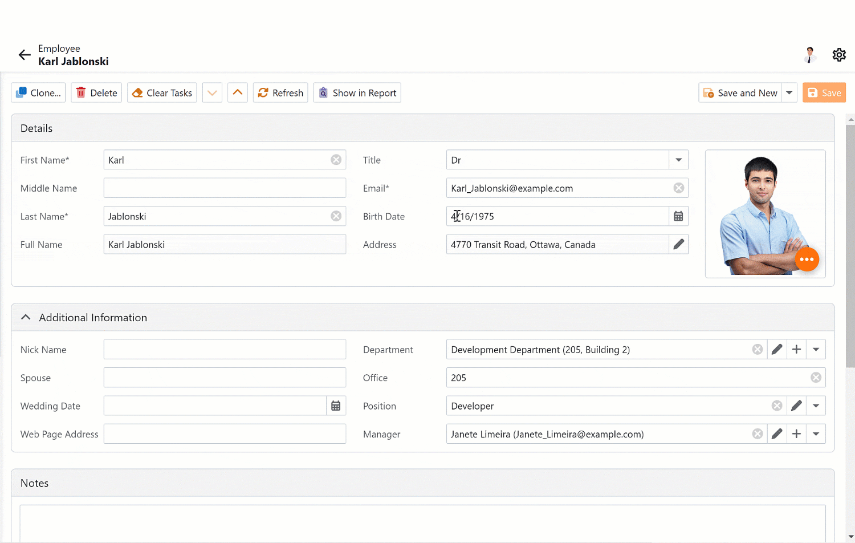The image size is (855, 543).
Task: Expand the Position dropdown list
Action: [816, 406]
